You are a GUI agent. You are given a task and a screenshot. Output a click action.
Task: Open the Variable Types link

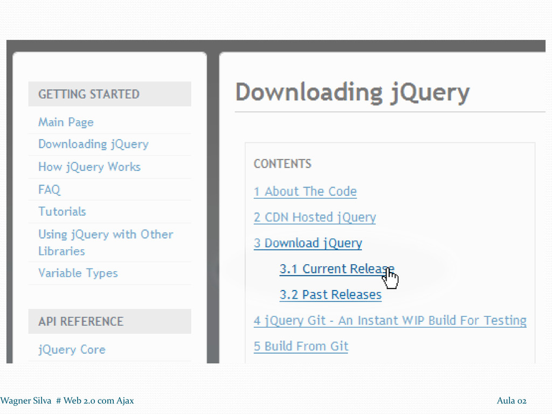[x=78, y=273]
